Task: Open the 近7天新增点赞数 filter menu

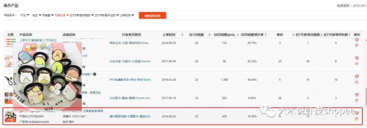Action: click(82, 15)
